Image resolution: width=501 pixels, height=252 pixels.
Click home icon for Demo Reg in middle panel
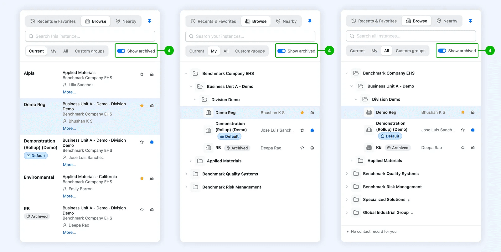[x=312, y=113]
